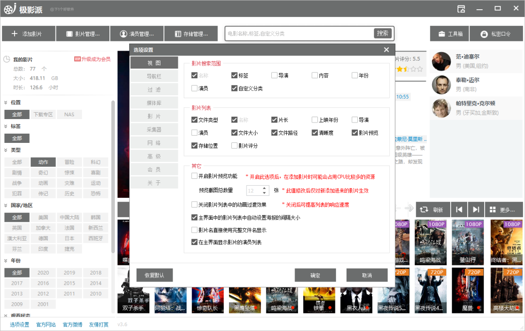This screenshot has height=331, width=525.
Task: Increase the preview screenshot count spinner
Action: [x=264, y=188]
